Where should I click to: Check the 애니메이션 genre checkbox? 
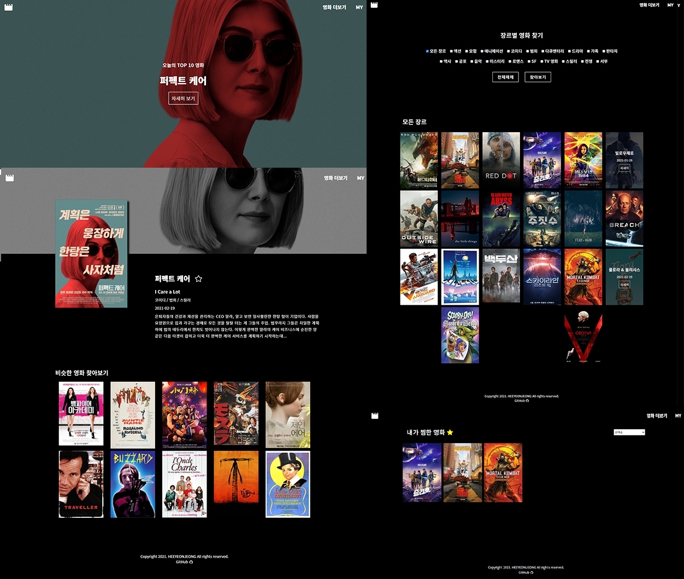482,51
